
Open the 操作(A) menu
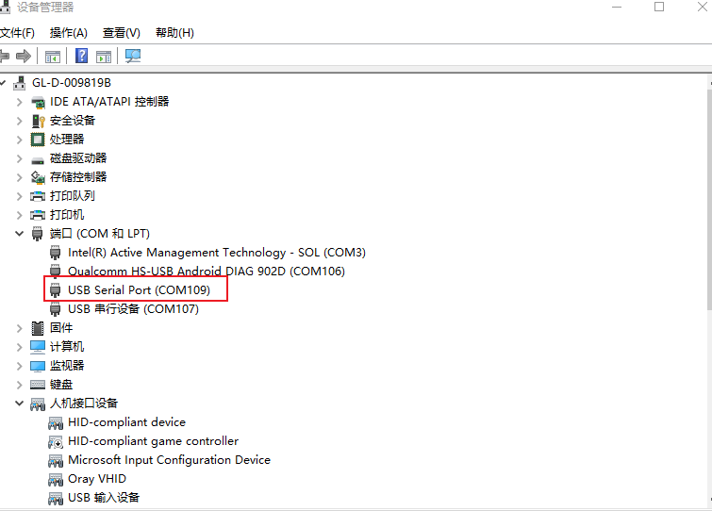68,33
